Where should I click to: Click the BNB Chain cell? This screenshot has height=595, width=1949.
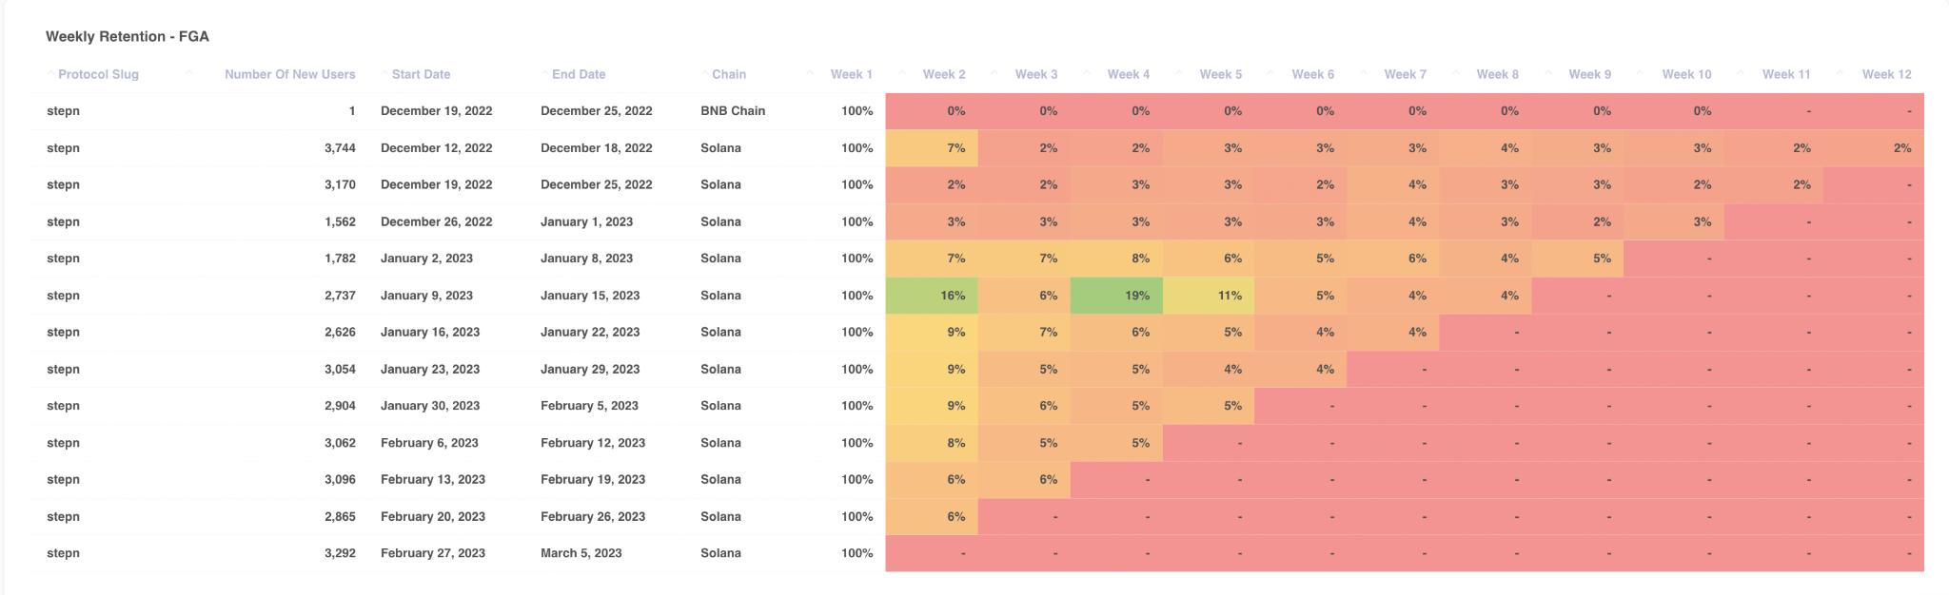[733, 111]
